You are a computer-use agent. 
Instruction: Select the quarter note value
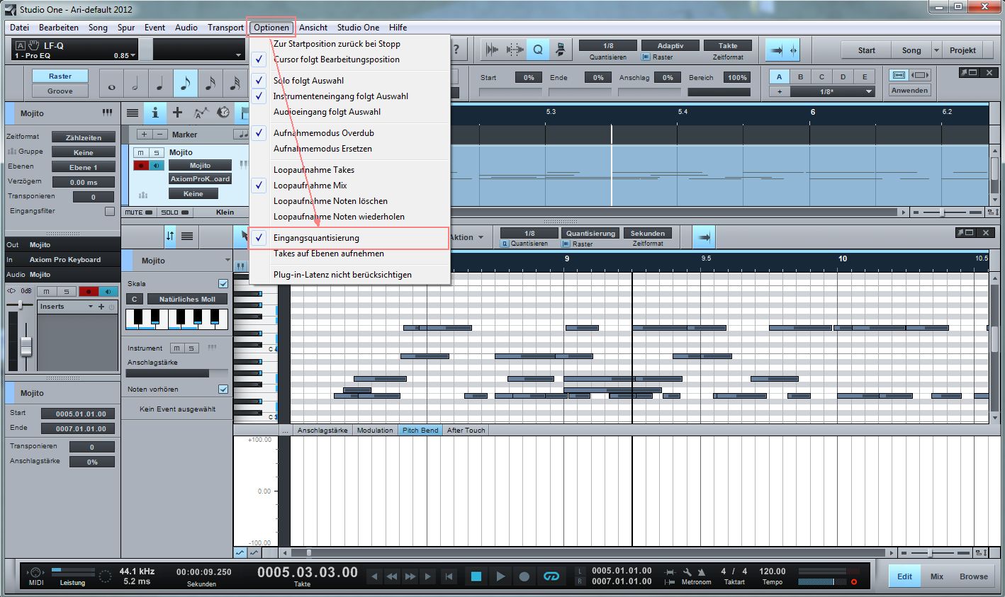click(x=160, y=84)
